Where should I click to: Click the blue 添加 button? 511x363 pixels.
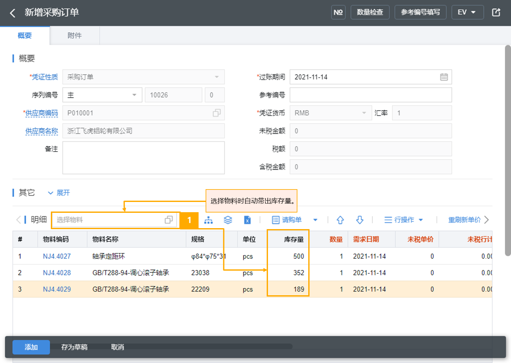(31, 347)
